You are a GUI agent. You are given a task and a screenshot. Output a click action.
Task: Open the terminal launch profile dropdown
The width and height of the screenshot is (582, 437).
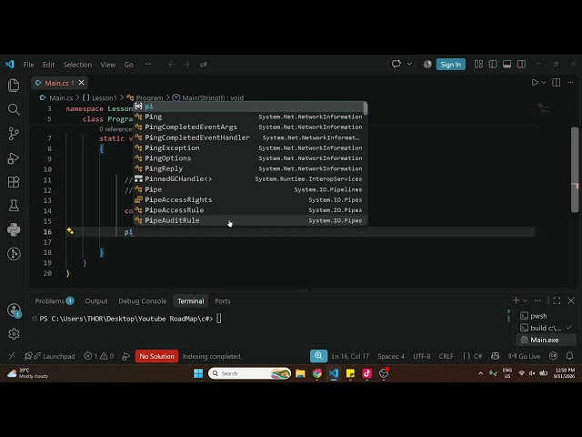pos(526,300)
